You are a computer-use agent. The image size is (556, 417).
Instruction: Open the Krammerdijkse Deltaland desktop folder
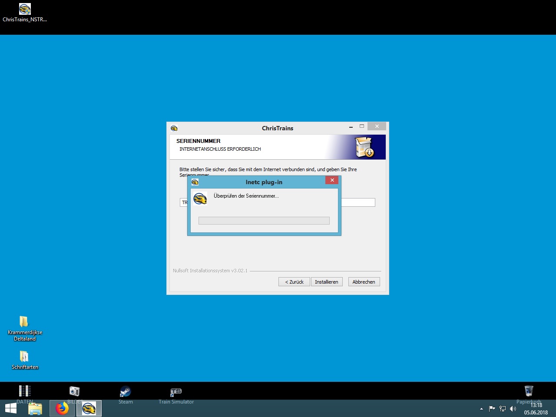25,328
